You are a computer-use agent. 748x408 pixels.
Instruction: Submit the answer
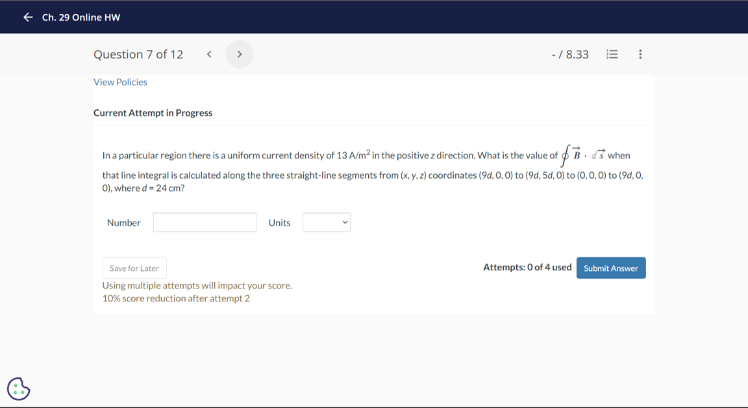click(611, 268)
